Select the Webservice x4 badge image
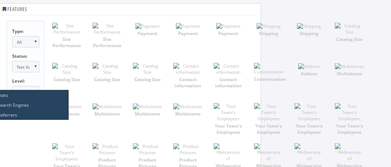 [350, 152]
